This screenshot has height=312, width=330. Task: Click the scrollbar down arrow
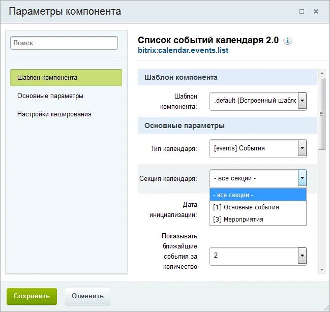tap(321, 270)
